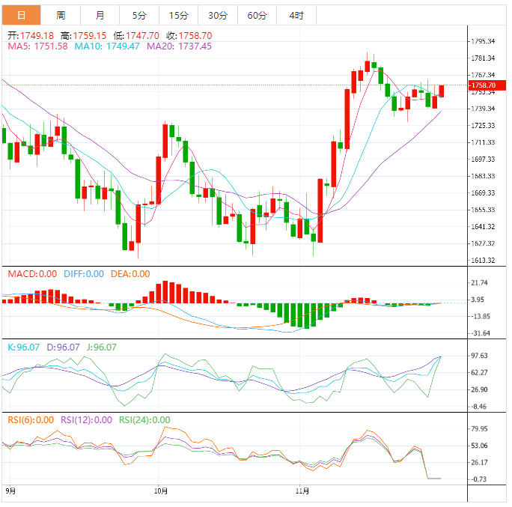The width and height of the screenshot is (512, 507).
Task: Switch to the 5分 timeframe
Action: tap(139, 15)
